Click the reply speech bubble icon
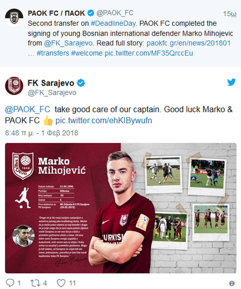The image size is (241, 289). pos(10,283)
